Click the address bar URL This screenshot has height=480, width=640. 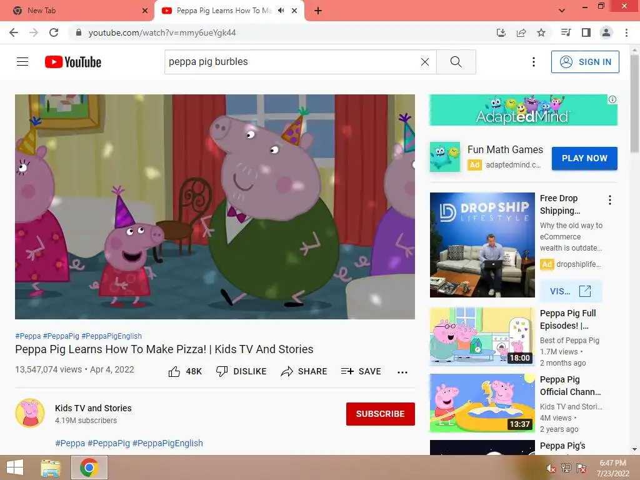(162, 32)
